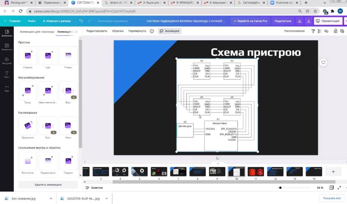
Task: Apply the Пульс animation
Action: (28, 90)
